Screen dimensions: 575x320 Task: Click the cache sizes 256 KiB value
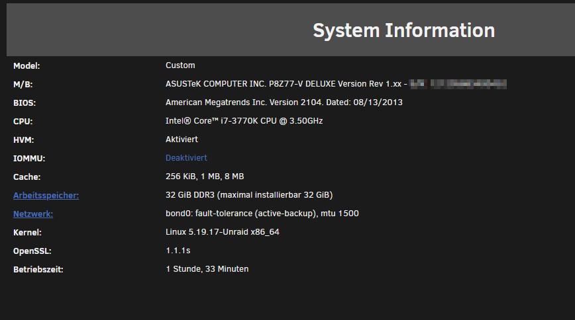click(205, 177)
